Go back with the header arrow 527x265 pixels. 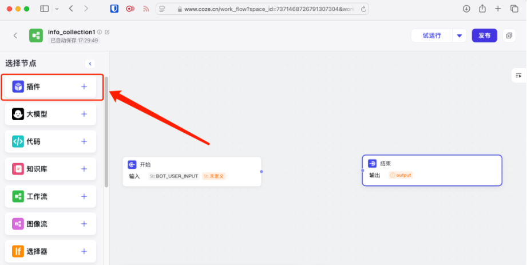click(x=15, y=35)
